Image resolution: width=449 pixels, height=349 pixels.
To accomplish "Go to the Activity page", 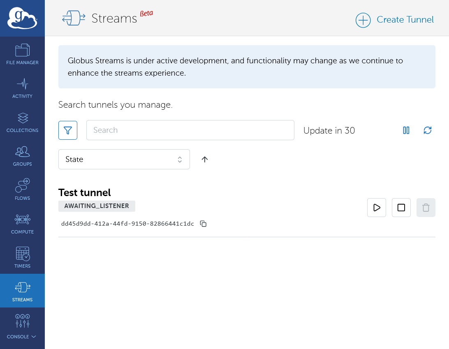I will coord(22,88).
